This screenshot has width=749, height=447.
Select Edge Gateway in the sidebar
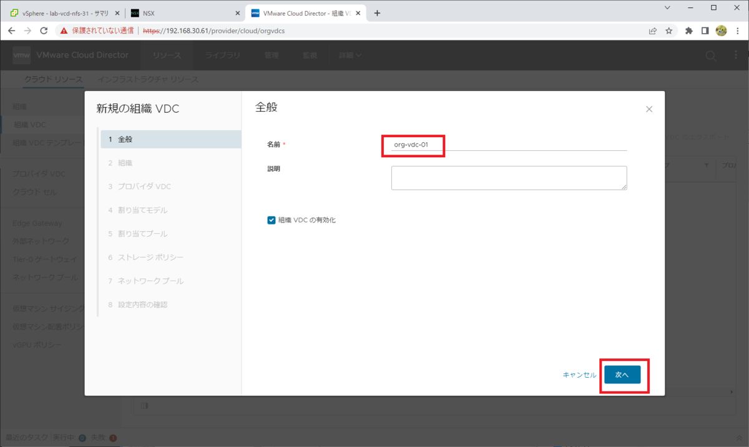point(37,223)
